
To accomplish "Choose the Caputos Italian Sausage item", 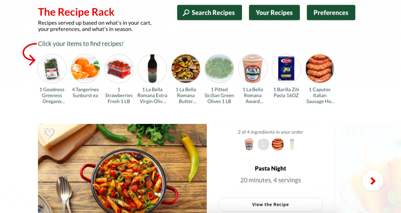I will coord(320,68).
